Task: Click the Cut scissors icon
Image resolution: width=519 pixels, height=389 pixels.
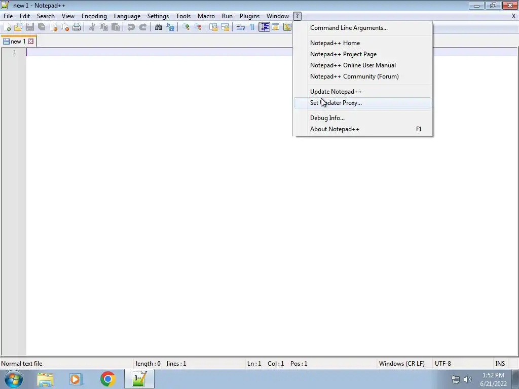Action: click(x=92, y=27)
